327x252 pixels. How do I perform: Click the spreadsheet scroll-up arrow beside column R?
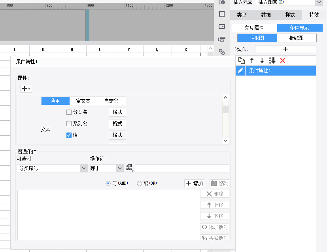[211, 49]
